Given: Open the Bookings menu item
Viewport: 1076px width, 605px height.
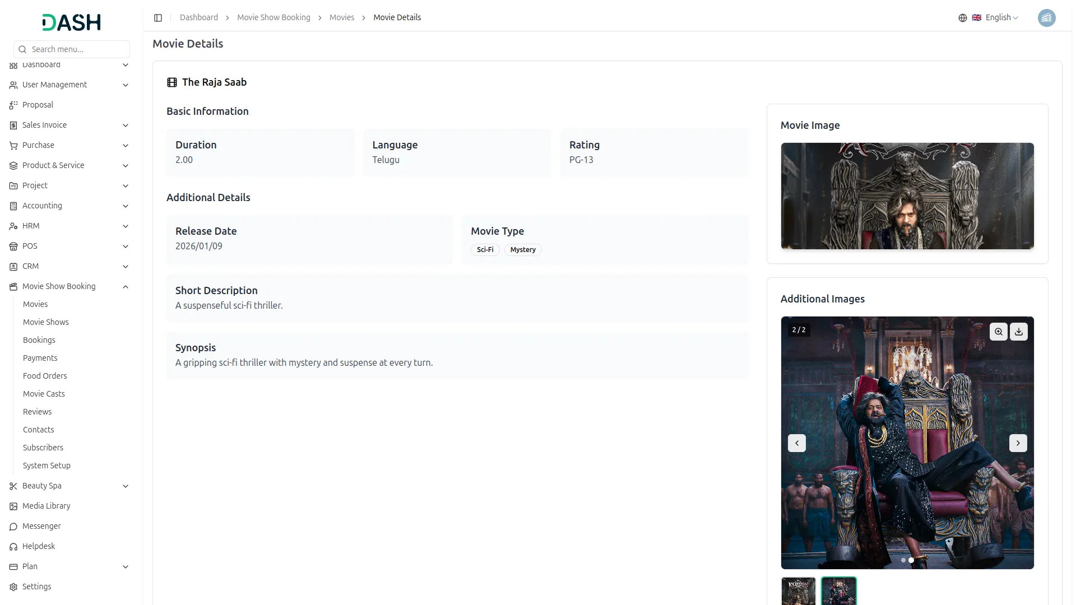Looking at the screenshot, I should point(39,340).
